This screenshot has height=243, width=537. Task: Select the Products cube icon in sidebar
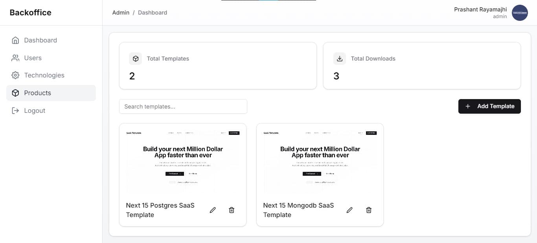[15, 93]
